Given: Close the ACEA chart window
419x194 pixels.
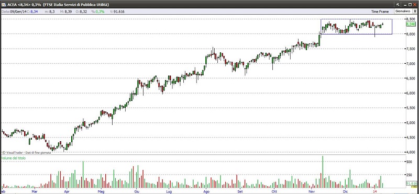Looking at the screenshot, I should tap(415, 5).
